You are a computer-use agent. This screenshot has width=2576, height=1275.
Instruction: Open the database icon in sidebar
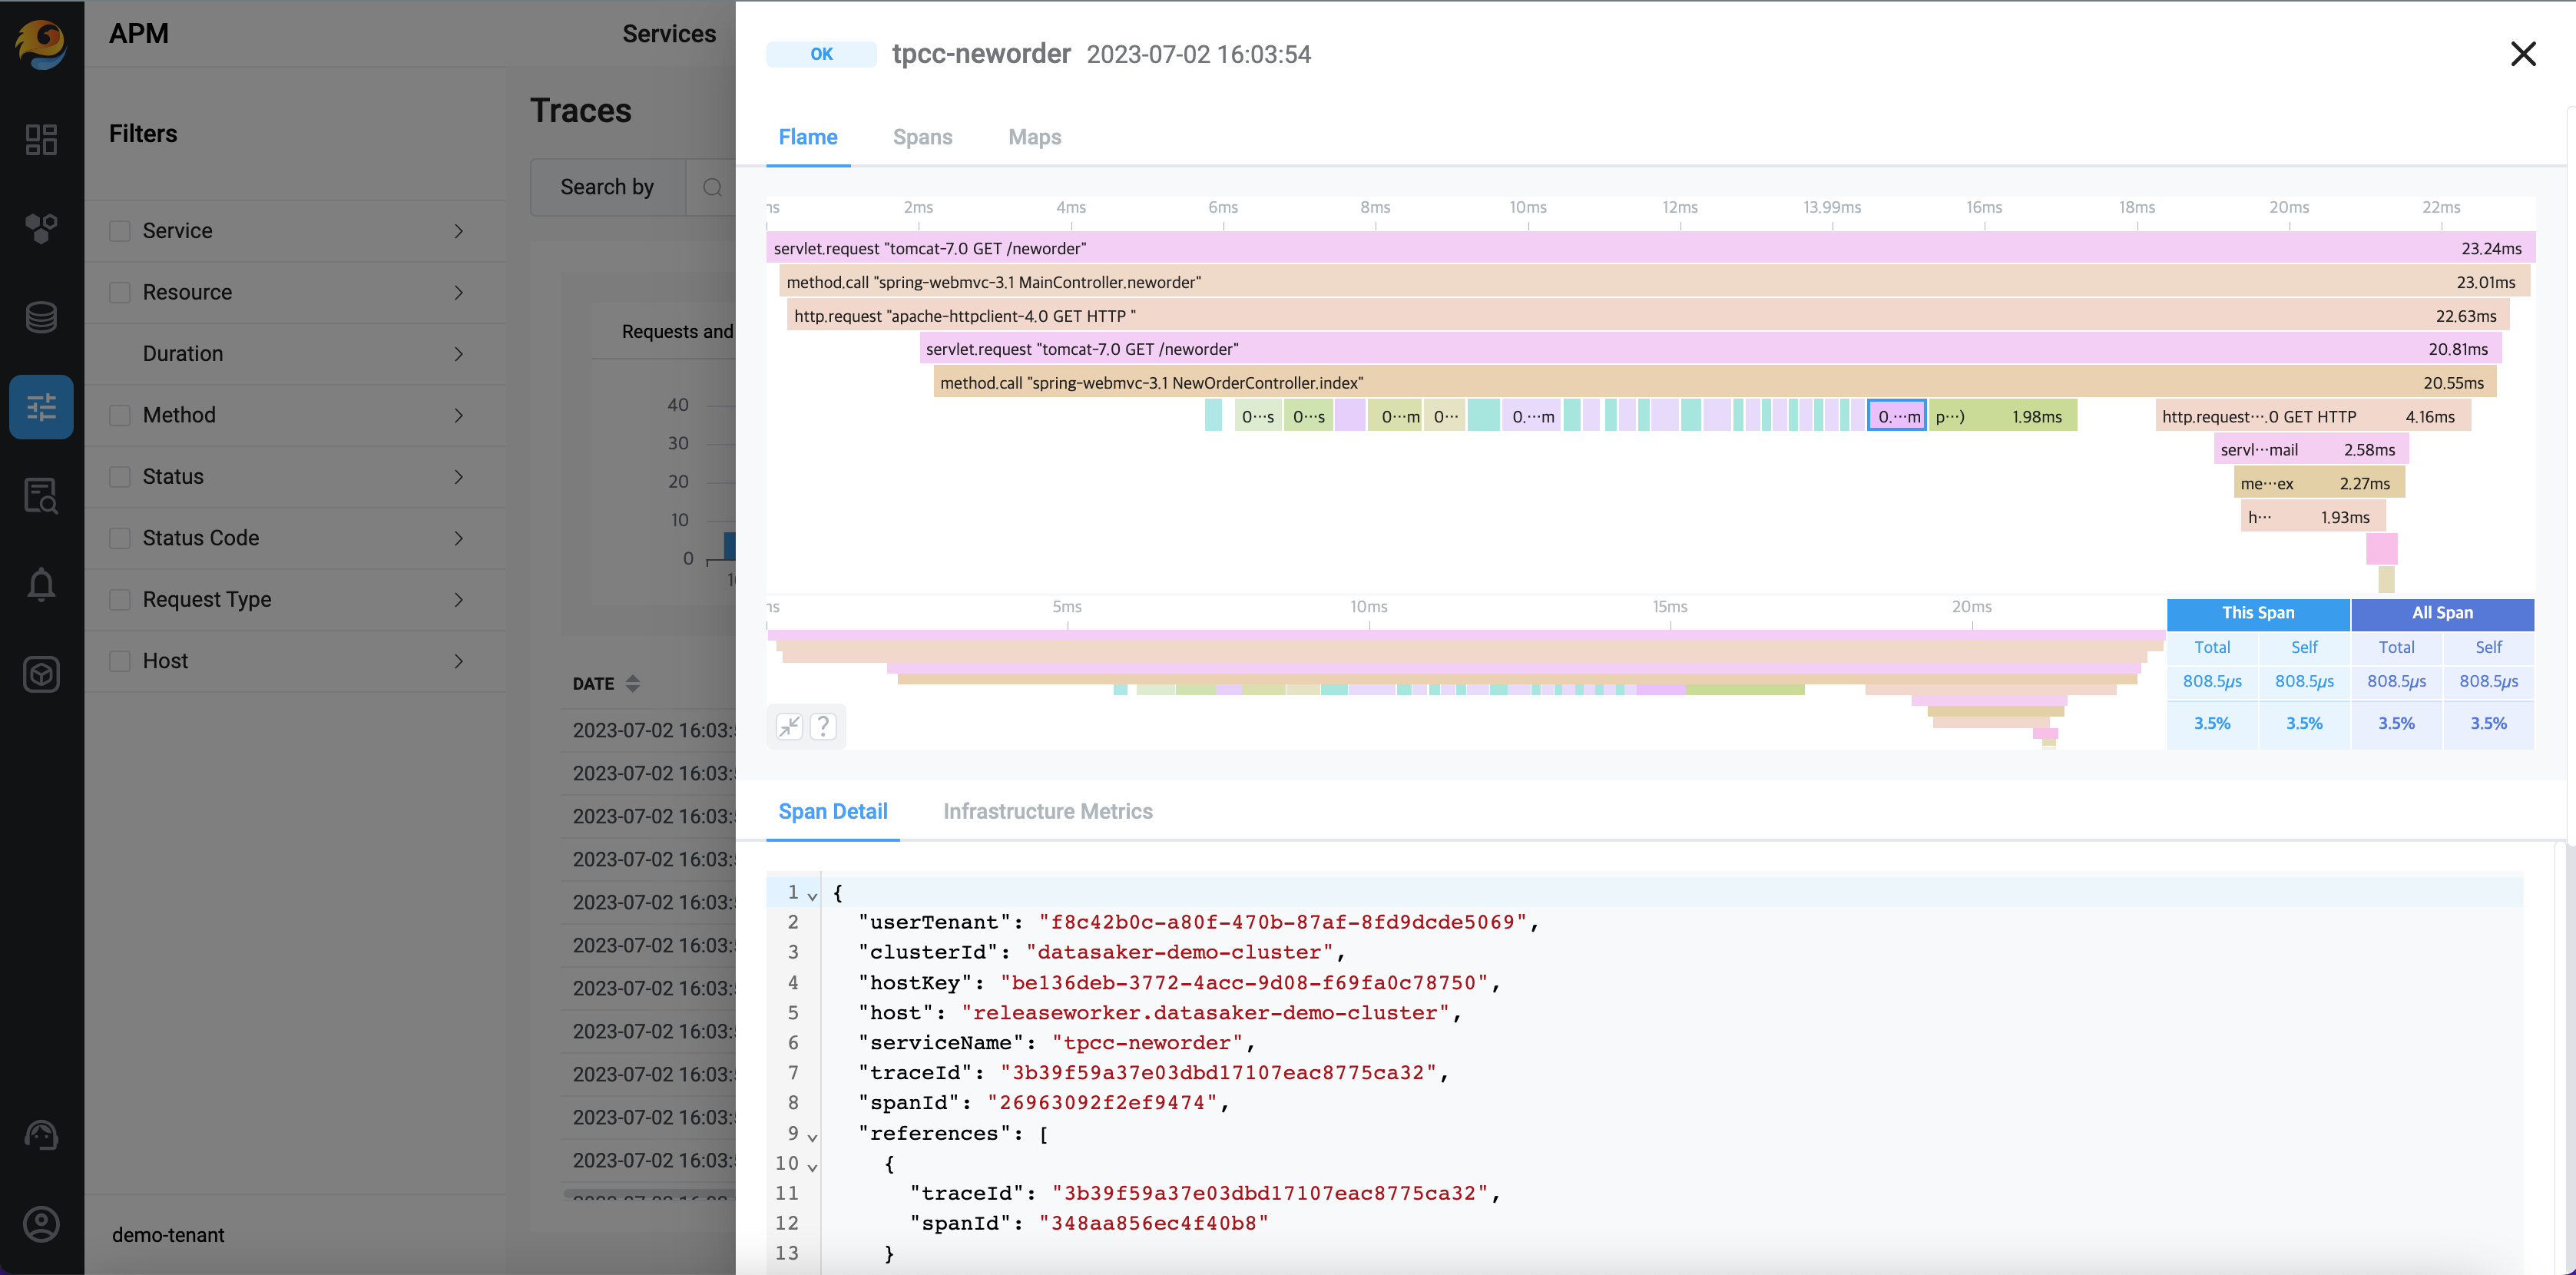tap(41, 317)
